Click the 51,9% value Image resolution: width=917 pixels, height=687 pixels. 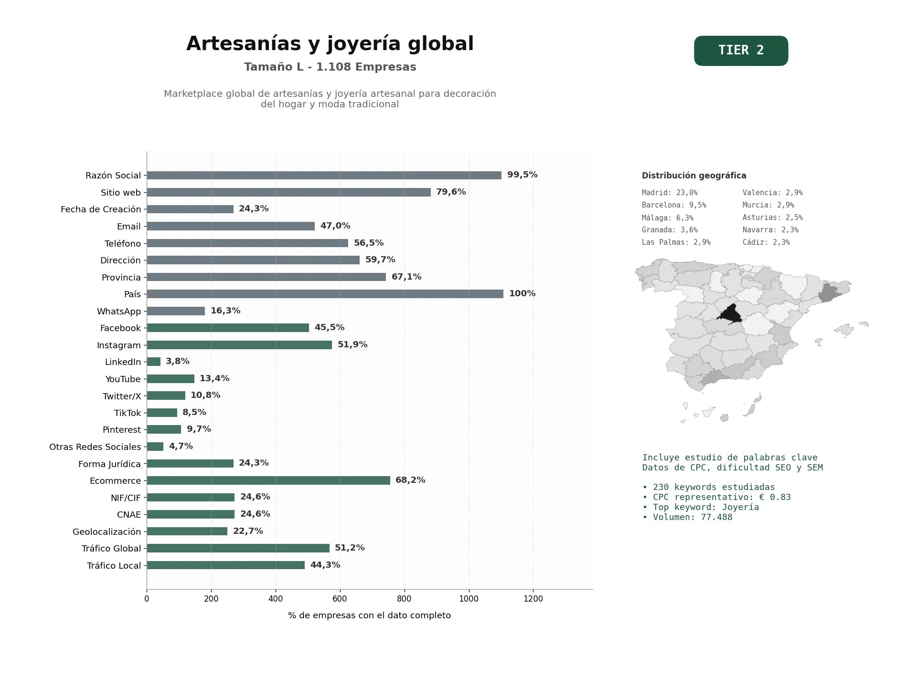coord(352,344)
